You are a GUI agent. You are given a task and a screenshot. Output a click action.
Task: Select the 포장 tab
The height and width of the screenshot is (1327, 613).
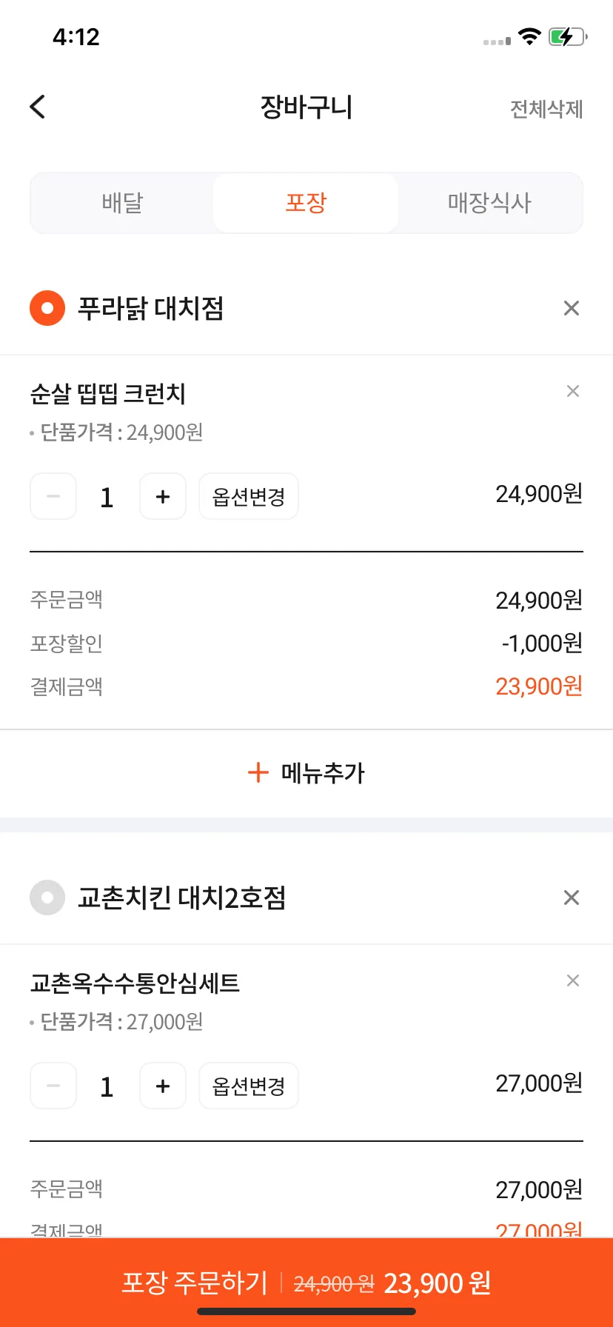pyautogui.click(x=306, y=203)
